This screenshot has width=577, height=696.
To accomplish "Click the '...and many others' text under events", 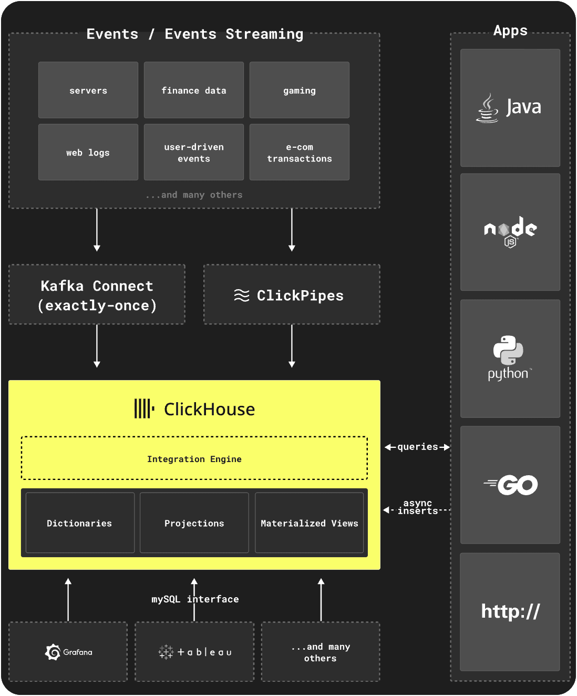I will (194, 195).
